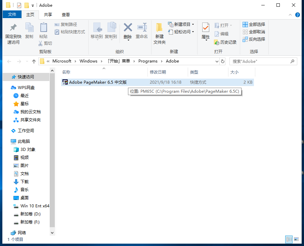Image resolution: width=304 pixels, height=246 pixels.
Task: Click Invert selection button
Action: click(x=254, y=39)
